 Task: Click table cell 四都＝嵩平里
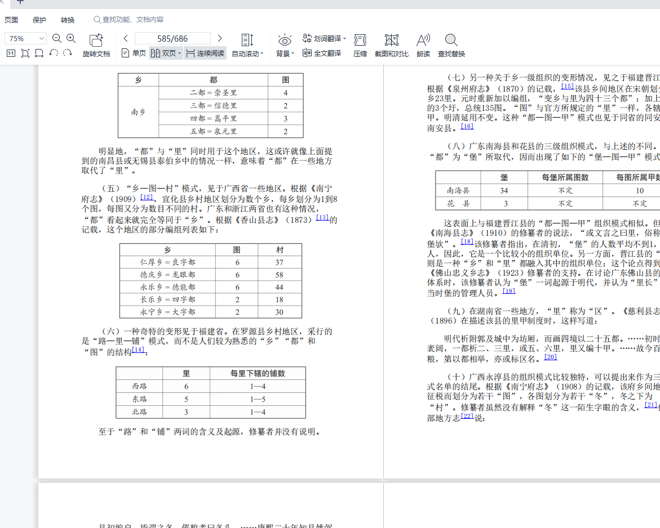[214, 119]
